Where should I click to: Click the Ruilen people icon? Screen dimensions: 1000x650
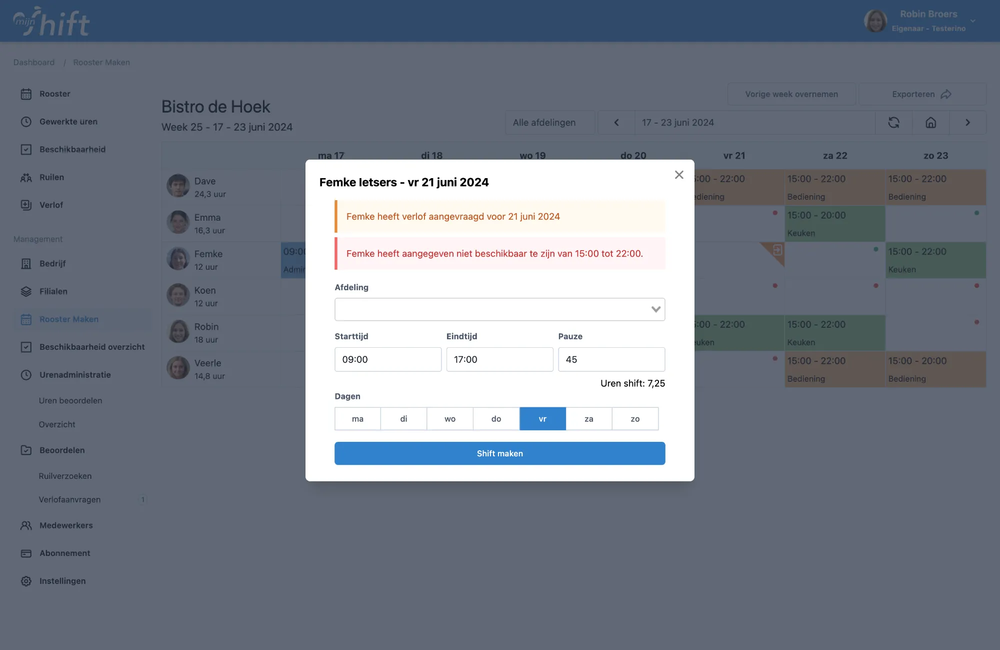(26, 177)
